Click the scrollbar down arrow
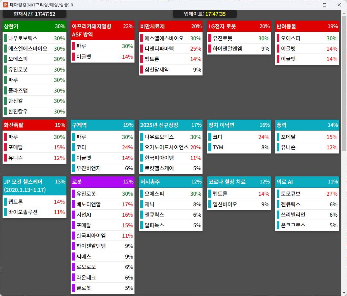This screenshot has width=347, height=296. [x=344, y=293]
